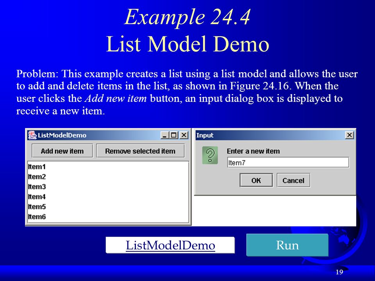Image resolution: width=375 pixels, height=281 pixels.
Task: Click the slide page number 19
Action: click(x=339, y=272)
